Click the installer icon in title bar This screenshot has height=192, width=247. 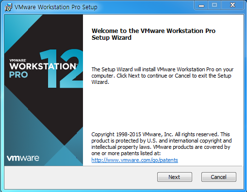coord(8,7)
